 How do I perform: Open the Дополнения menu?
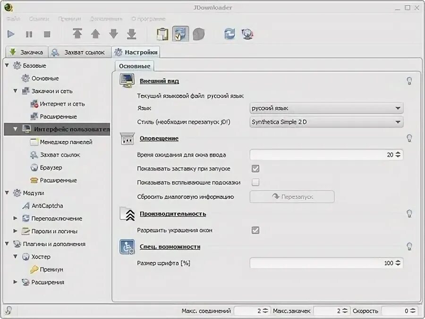pyautogui.click(x=106, y=19)
